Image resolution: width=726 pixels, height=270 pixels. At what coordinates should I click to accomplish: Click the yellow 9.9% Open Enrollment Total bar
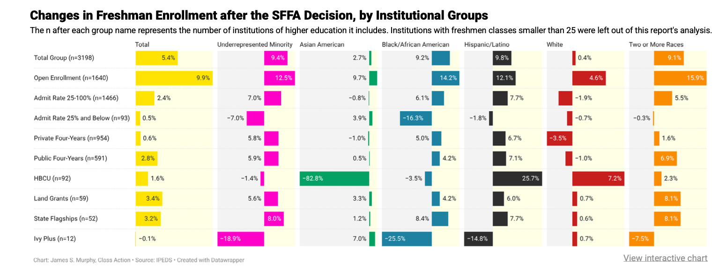tap(174, 78)
